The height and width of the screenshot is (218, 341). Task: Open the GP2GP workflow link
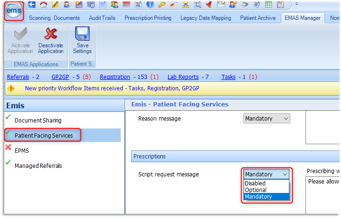60,77
